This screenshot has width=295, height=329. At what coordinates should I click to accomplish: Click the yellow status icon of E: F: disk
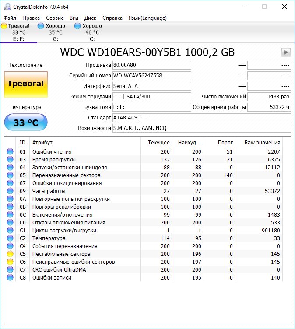[x=4, y=26]
